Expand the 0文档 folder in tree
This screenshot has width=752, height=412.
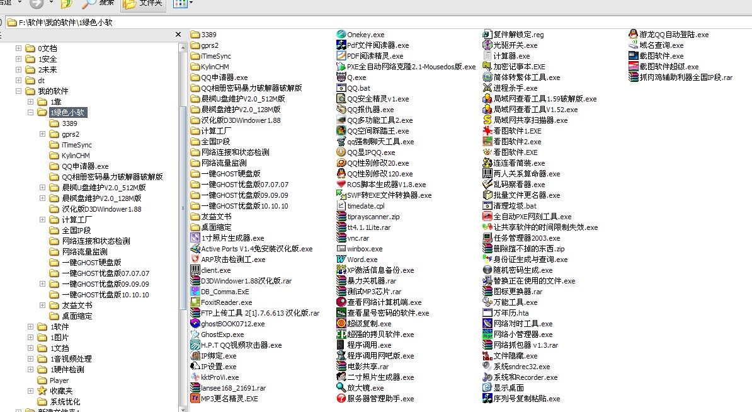point(19,49)
